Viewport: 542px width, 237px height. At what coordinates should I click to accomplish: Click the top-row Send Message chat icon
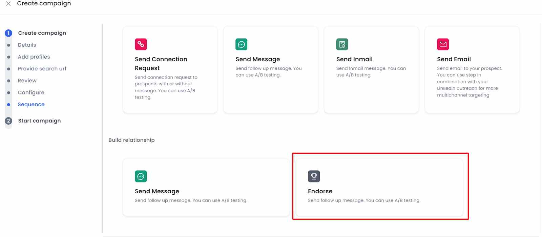242,44
